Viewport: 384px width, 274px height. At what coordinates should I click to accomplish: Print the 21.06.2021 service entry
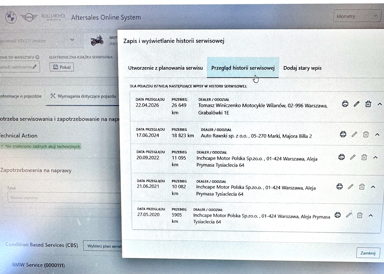340,186
